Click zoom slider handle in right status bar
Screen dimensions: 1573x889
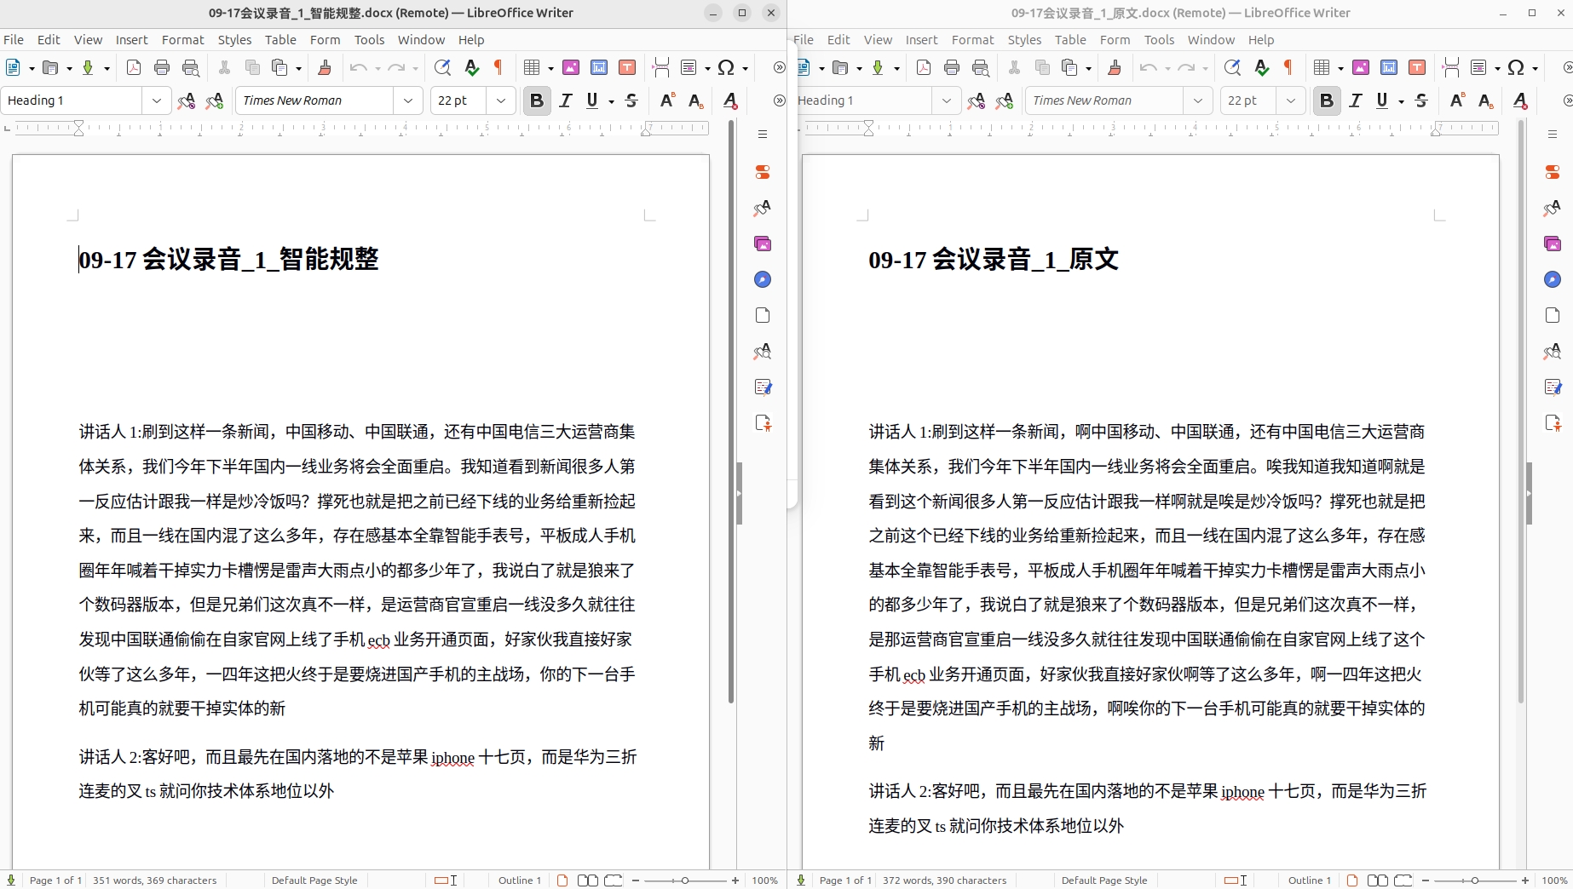pyautogui.click(x=1475, y=880)
